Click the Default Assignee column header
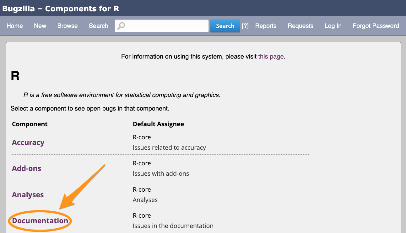This screenshot has height=233, width=406. (158, 124)
